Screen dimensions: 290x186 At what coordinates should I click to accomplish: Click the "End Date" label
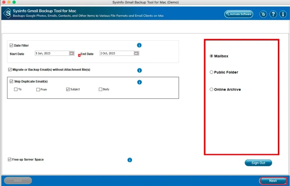pyautogui.click(x=87, y=54)
